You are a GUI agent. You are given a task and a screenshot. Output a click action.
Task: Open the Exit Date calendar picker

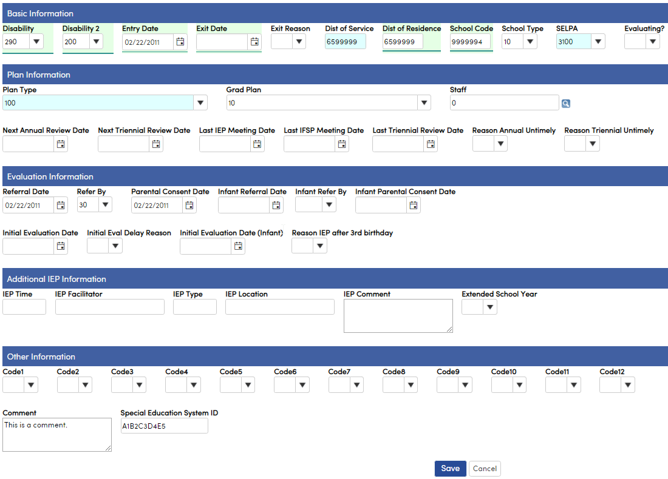(254, 42)
